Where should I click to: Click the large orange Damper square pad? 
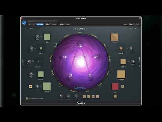click(x=121, y=74)
